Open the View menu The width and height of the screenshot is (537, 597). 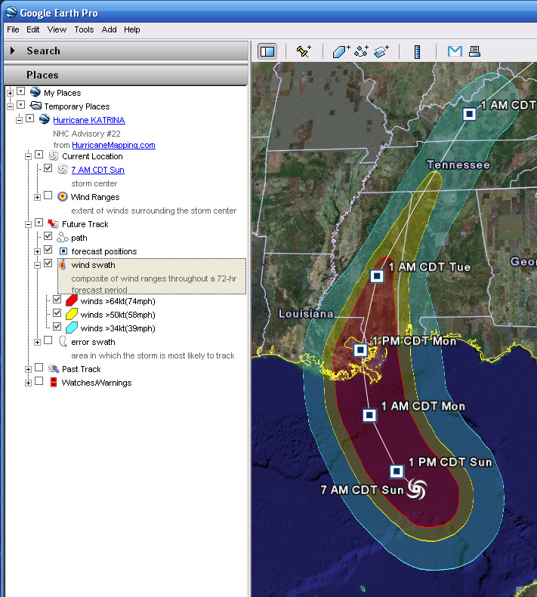point(57,29)
